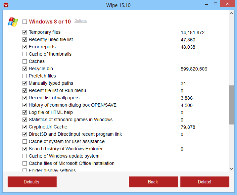The image size is (237, 195).
Task: Click the Back button
Action: coord(153,182)
